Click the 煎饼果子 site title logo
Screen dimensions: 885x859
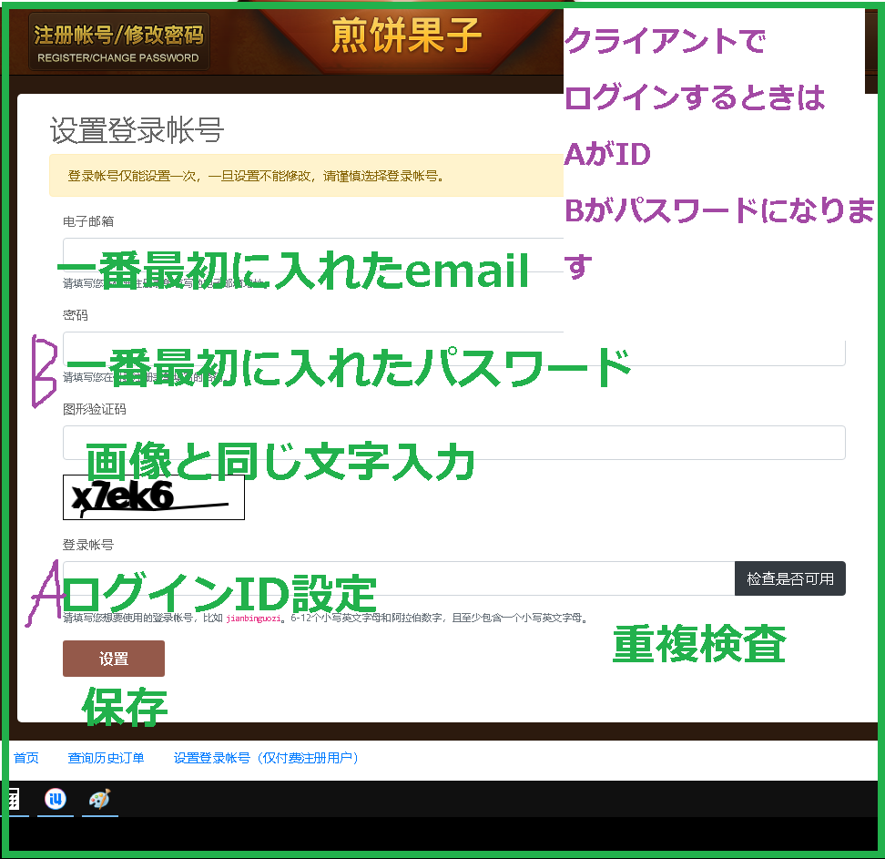[x=406, y=36]
